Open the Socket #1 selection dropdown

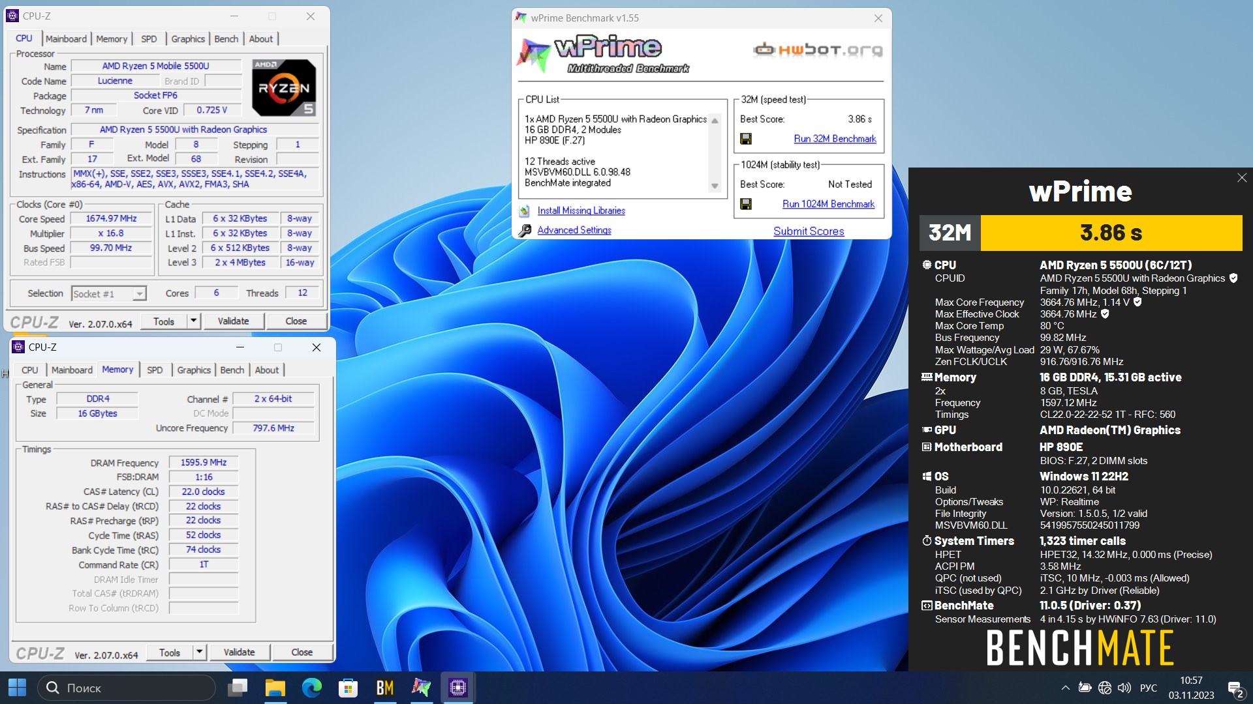point(139,294)
